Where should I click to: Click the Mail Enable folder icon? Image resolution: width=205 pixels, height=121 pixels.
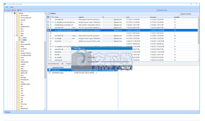(x=19, y=62)
